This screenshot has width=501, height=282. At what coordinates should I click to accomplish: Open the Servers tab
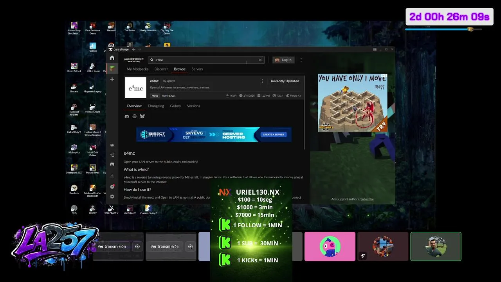point(197,69)
